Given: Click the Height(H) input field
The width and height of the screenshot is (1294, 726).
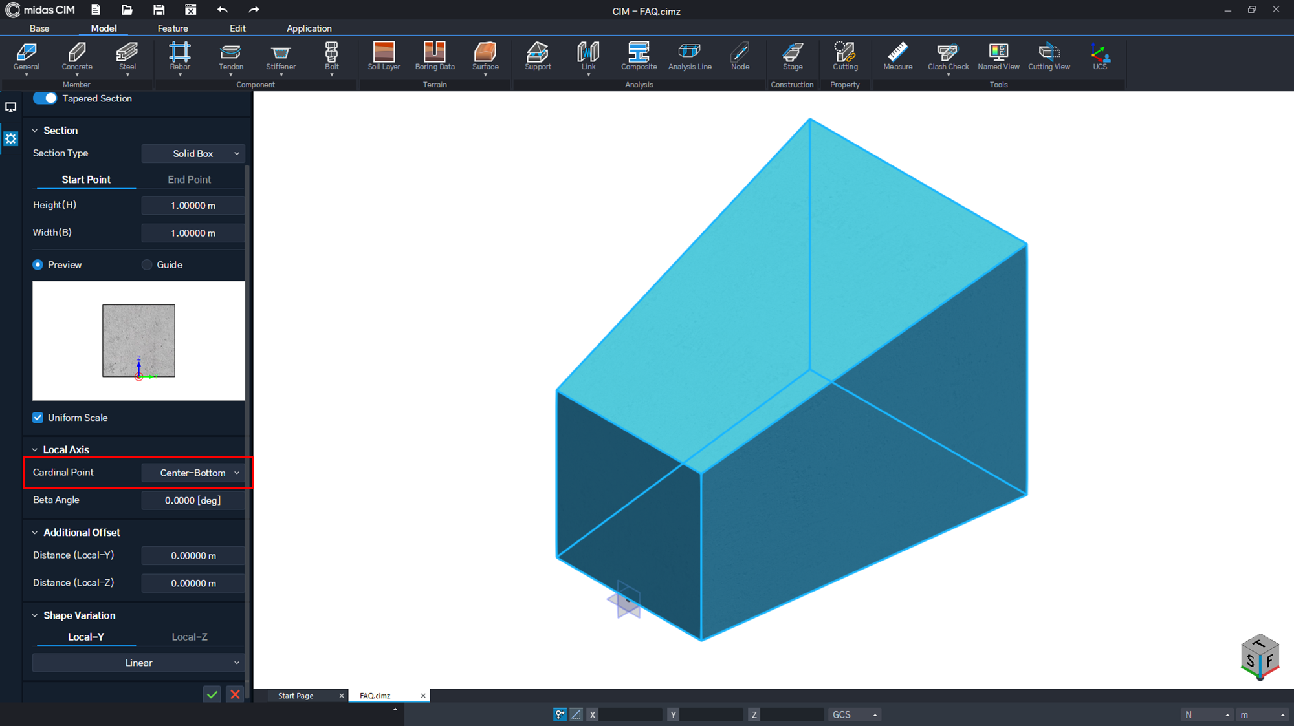Looking at the screenshot, I should tap(193, 206).
